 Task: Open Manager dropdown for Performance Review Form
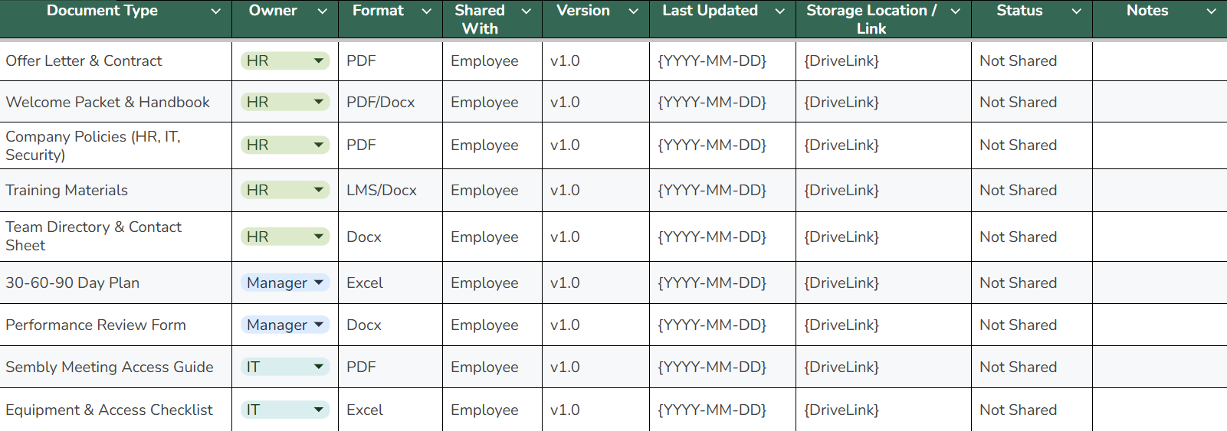(319, 325)
